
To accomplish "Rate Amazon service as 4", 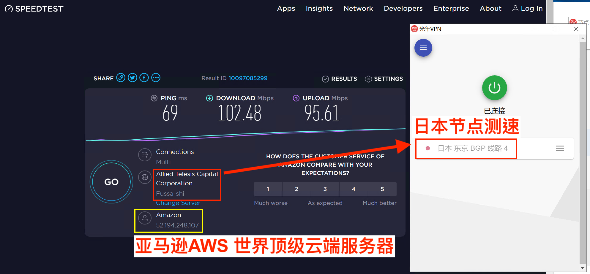I will click(354, 189).
